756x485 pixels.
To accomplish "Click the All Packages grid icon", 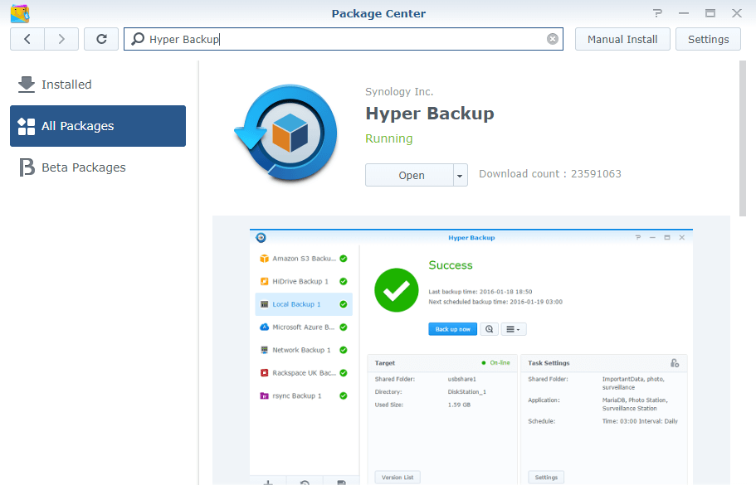I will pos(26,126).
